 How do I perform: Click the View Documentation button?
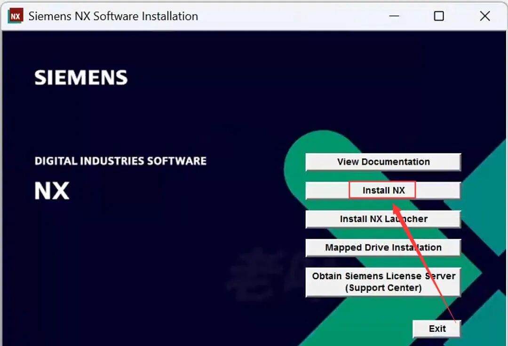click(x=383, y=162)
